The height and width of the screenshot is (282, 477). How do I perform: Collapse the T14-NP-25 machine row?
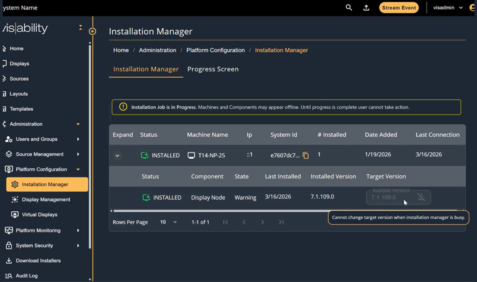point(117,156)
